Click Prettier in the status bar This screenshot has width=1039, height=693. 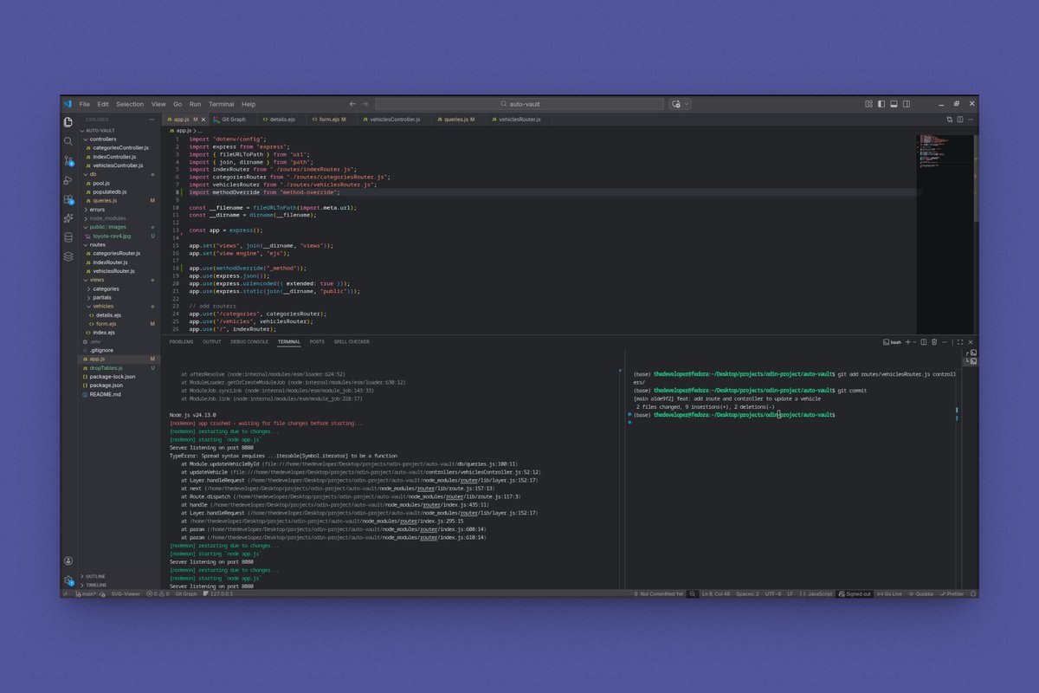[x=952, y=594]
